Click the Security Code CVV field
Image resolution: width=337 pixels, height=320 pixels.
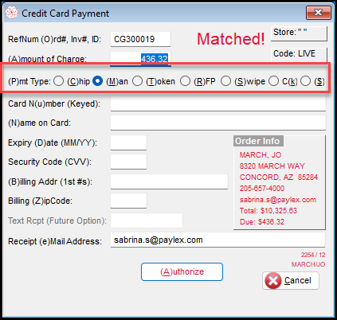tap(128, 162)
